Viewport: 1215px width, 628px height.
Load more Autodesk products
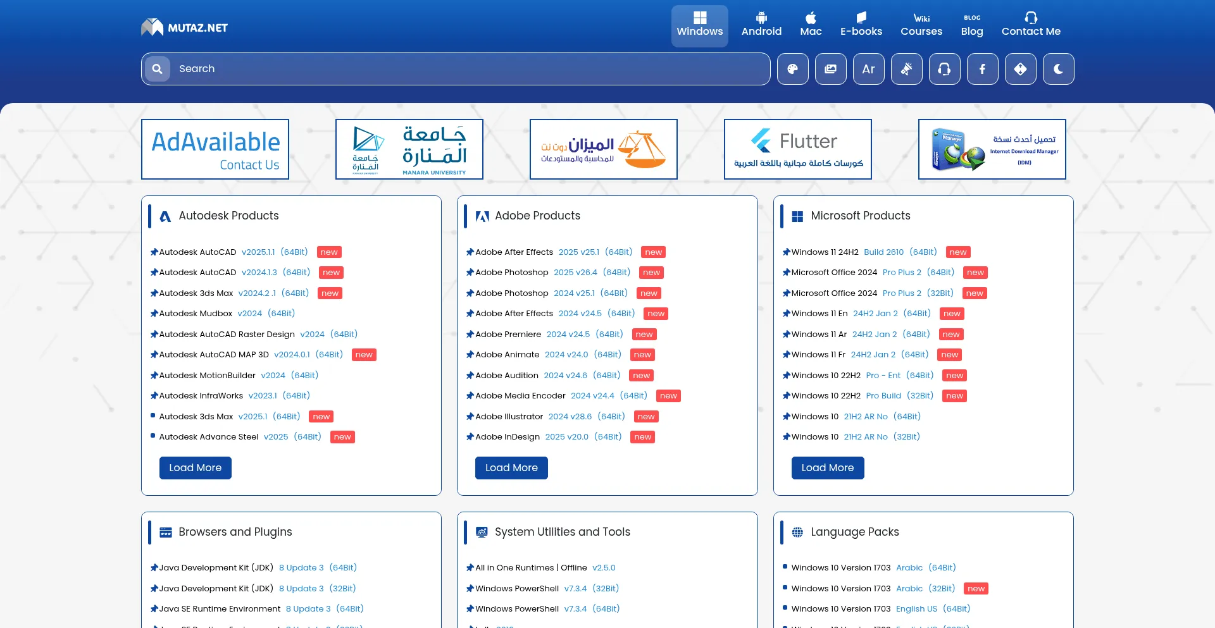coord(196,468)
